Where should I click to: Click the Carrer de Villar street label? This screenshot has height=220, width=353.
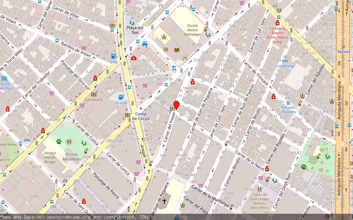[66, 12]
